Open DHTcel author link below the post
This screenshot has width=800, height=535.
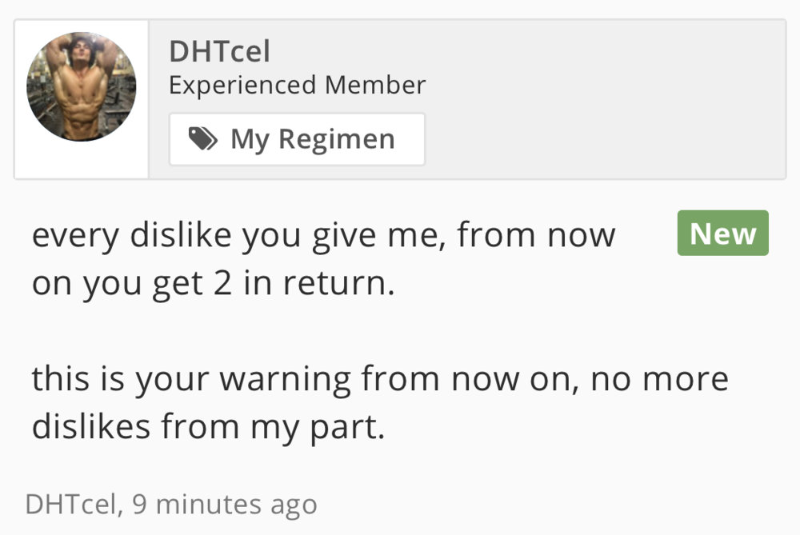71,504
